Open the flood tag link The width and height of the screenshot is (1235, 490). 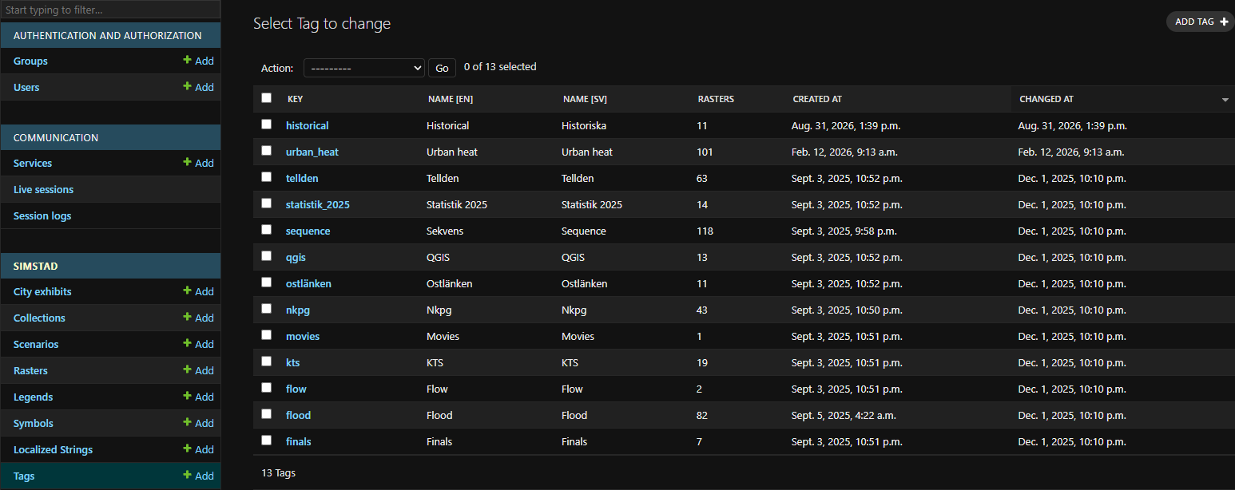point(298,415)
